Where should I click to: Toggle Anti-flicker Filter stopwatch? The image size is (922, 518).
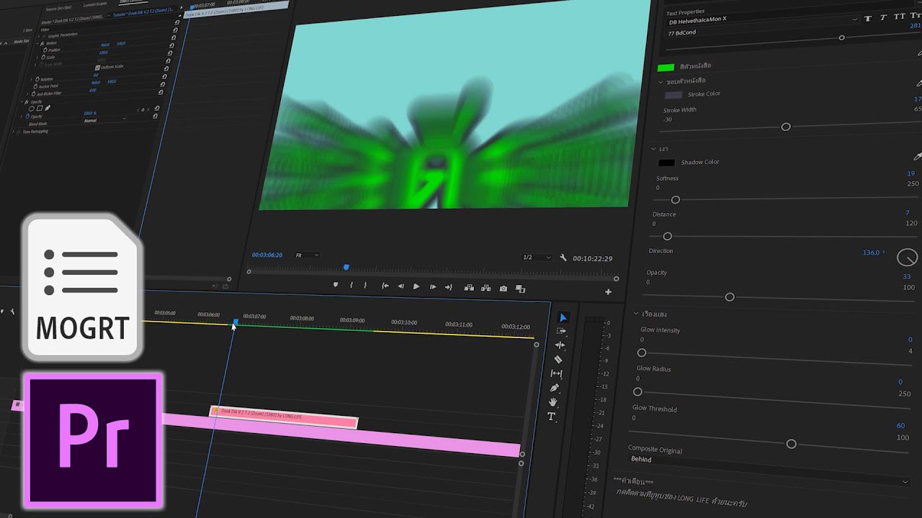(32, 94)
